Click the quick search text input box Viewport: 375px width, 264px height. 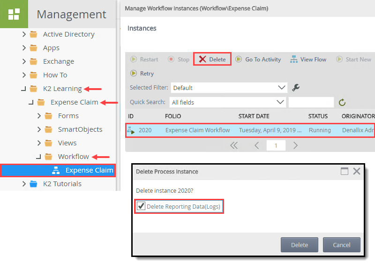pos(311,102)
